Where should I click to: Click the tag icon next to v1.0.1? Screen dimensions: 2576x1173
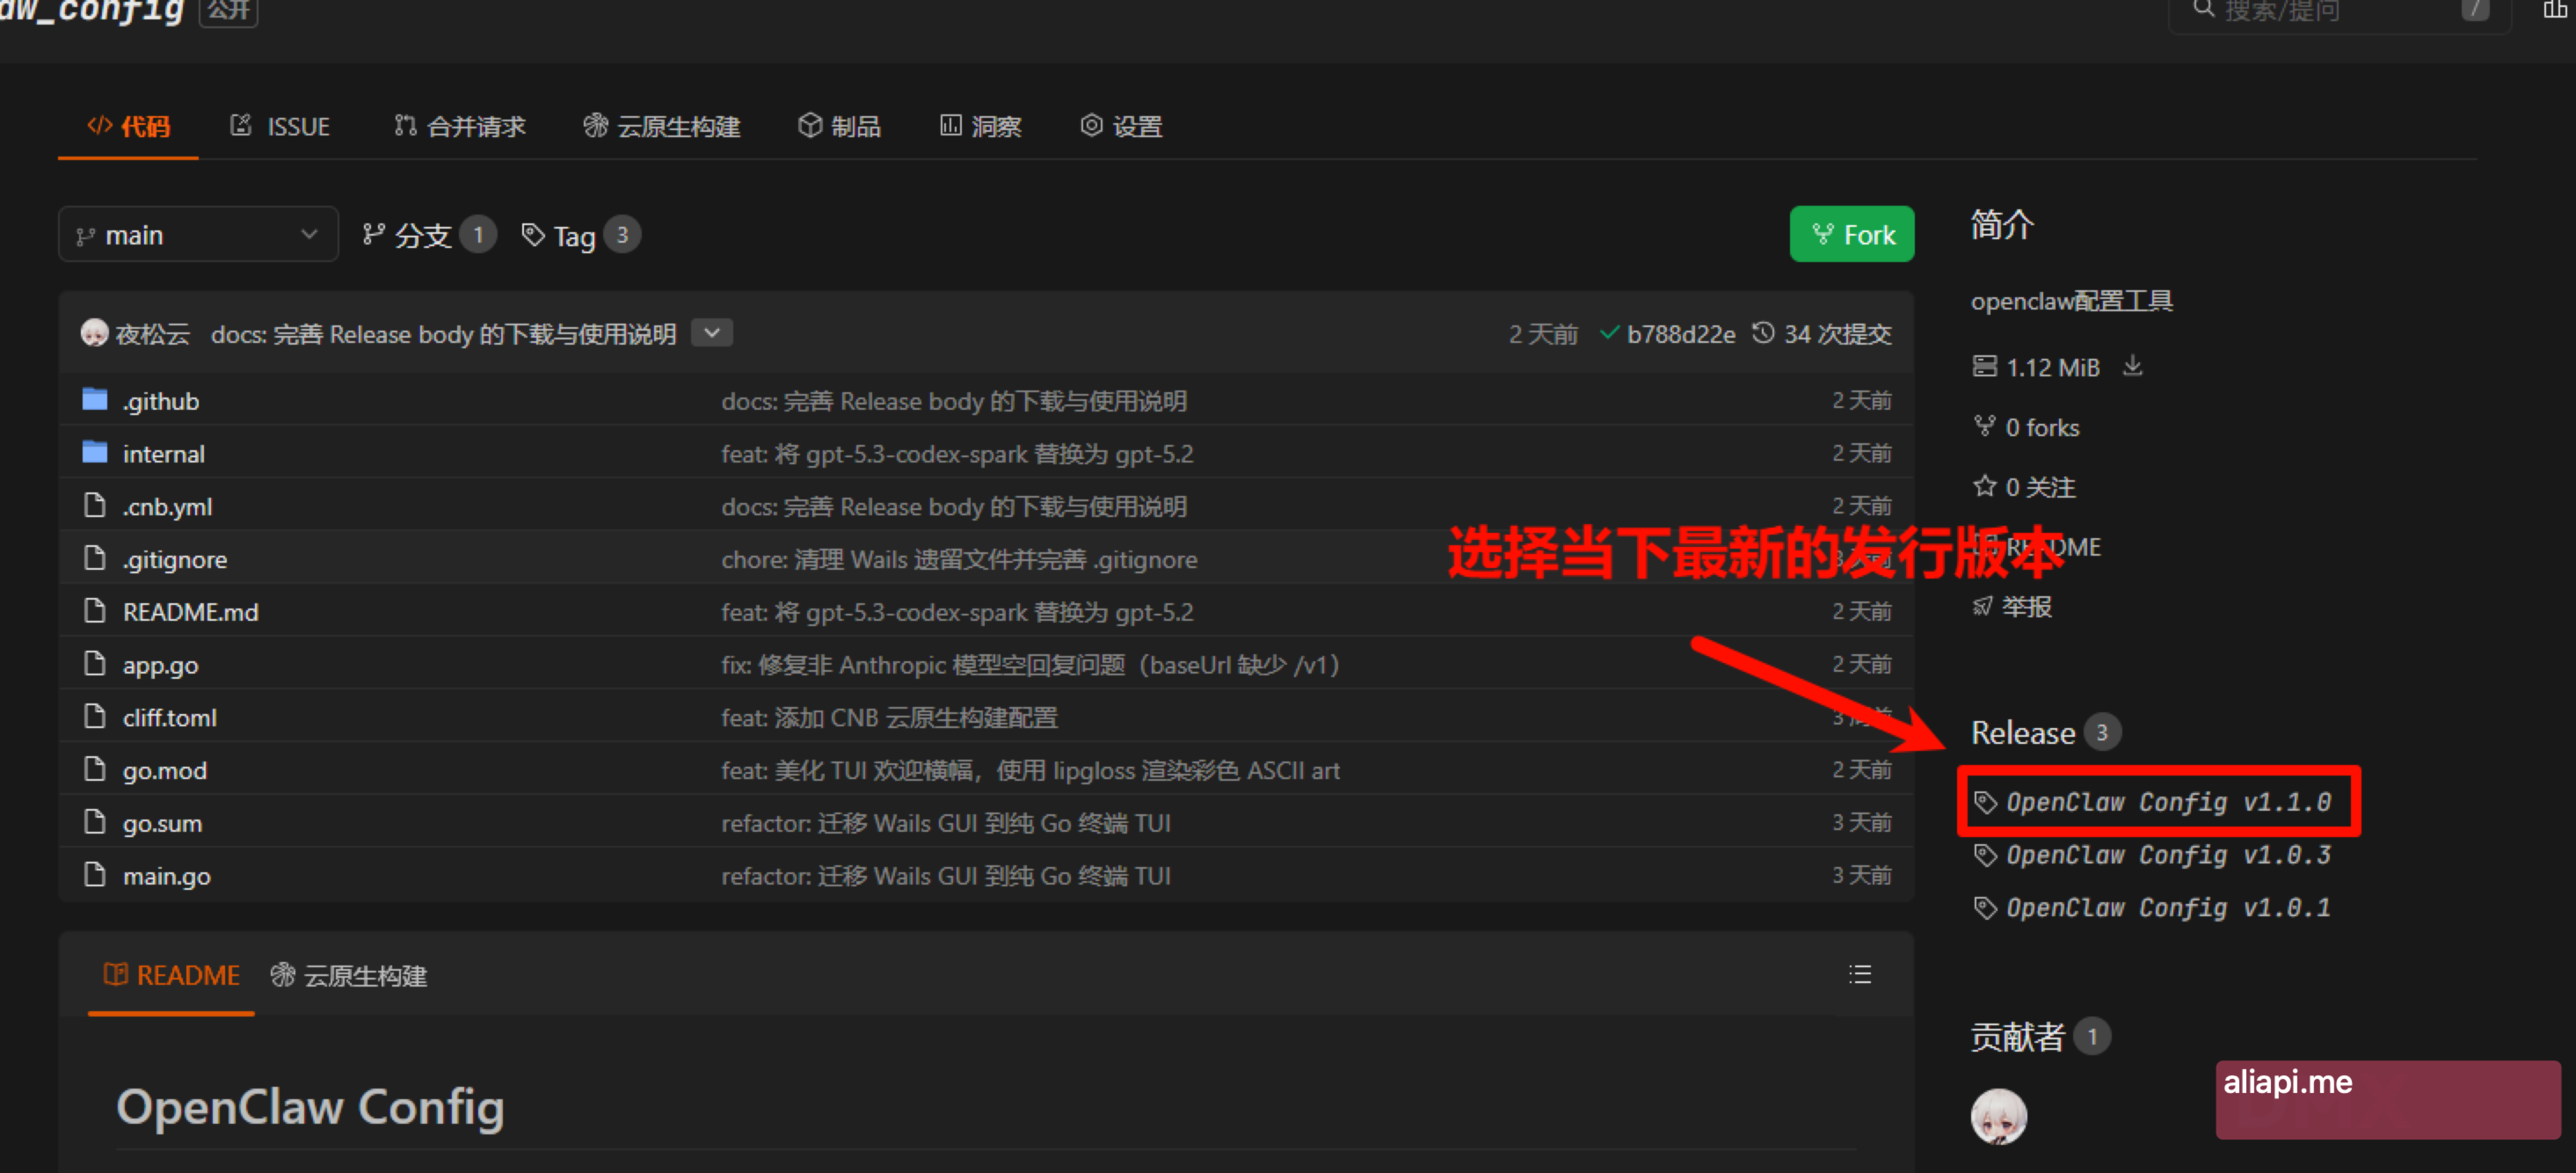tap(1985, 908)
